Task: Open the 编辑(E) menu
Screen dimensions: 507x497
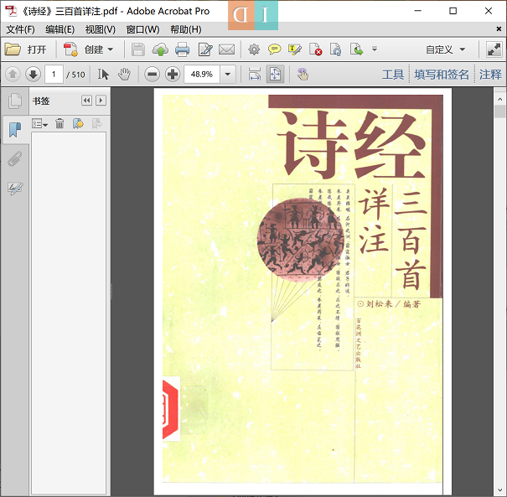Action: point(60,29)
